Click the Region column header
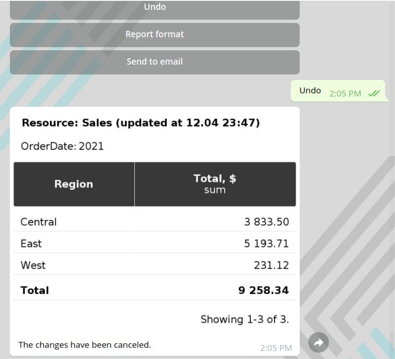 click(74, 184)
